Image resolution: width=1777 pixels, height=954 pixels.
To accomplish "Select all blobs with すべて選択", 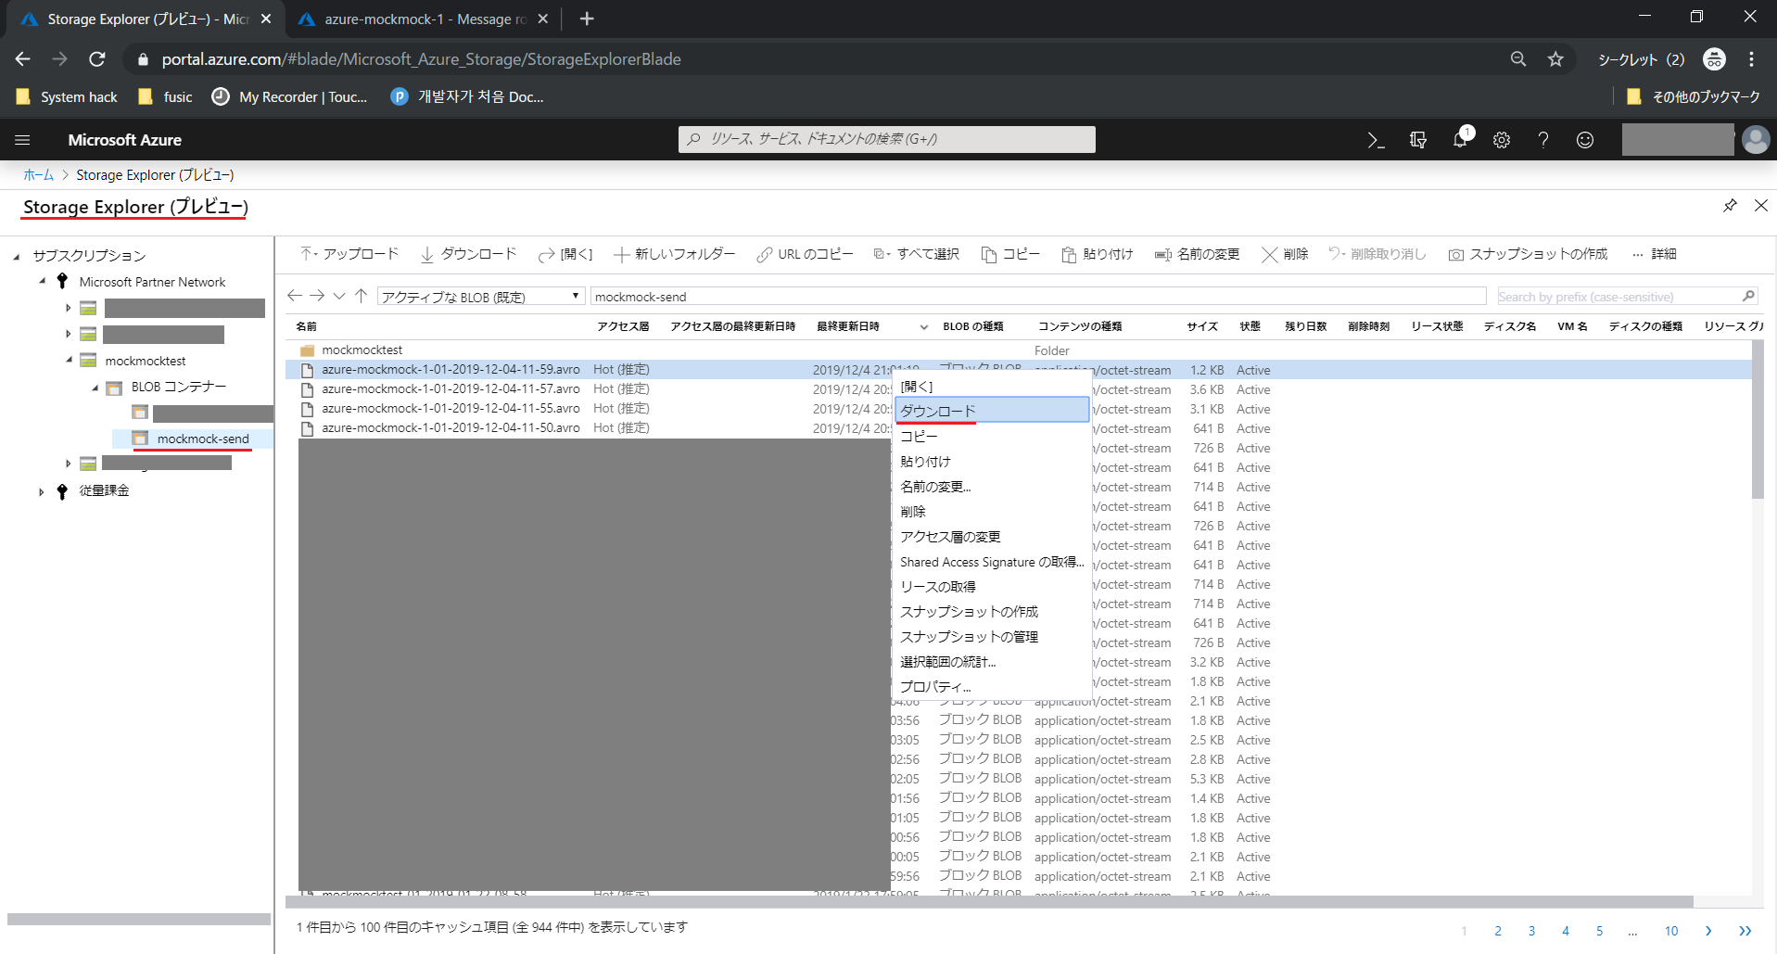I will point(917,253).
